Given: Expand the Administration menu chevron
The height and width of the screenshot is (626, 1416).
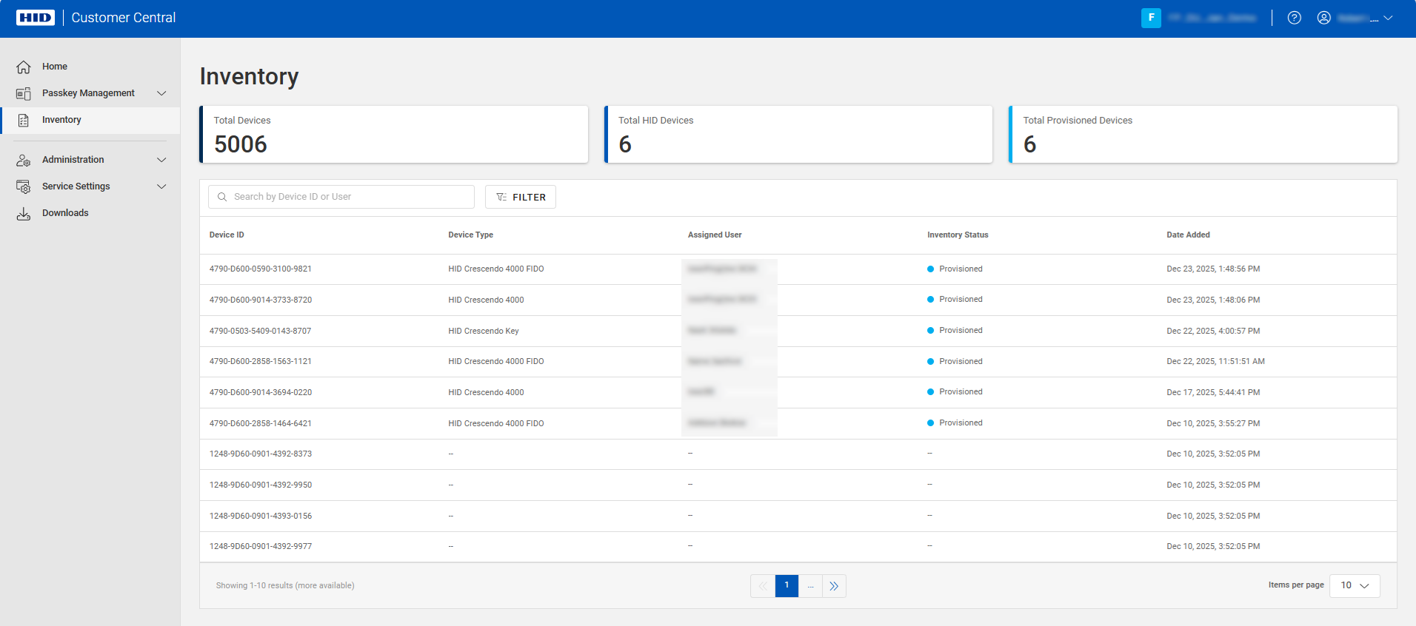Looking at the screenshot, I should click(x=161, y=160).
